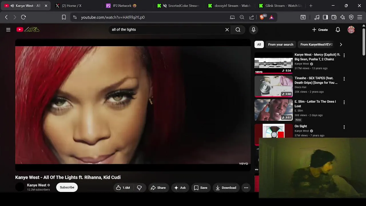Image resolution: width=366 pixels, height=206 pixels.
Task: Save the video to a playlist
Action: coord(200,188)
